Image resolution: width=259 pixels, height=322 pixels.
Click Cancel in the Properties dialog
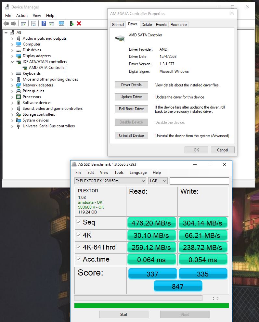223,150
